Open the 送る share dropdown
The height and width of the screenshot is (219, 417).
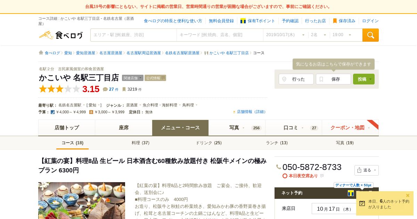pos(367,170)
